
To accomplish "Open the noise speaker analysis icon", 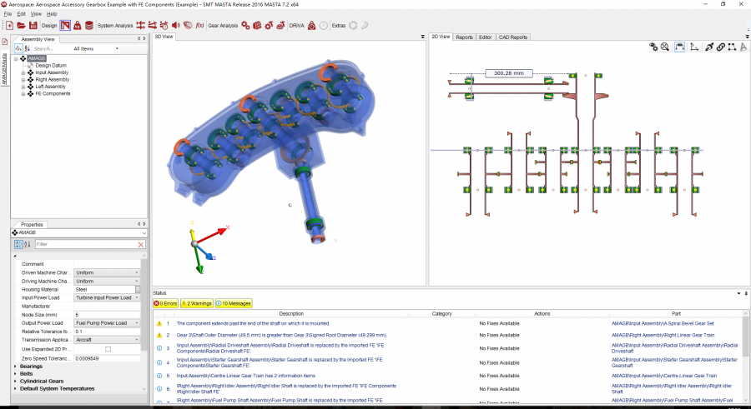I will (176, 25).
